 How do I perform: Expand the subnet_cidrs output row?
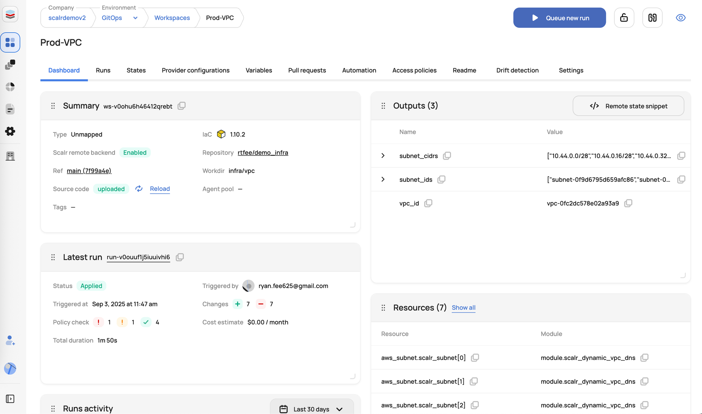383,155
